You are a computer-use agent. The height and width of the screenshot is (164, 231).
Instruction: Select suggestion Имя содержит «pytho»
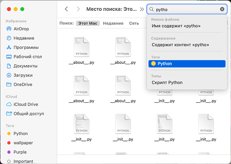coord(187,26)
